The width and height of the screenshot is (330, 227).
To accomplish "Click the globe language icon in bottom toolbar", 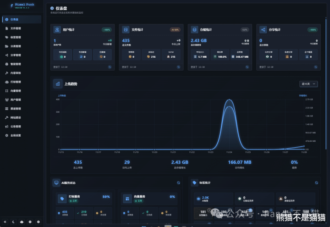I will point(30,222).
